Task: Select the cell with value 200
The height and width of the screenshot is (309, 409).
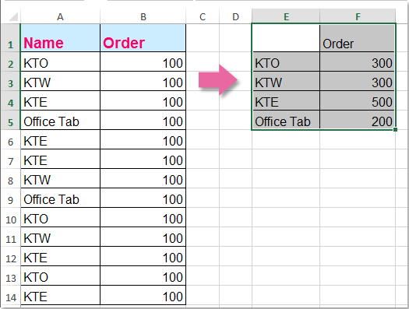Action: tap(357, 121)
